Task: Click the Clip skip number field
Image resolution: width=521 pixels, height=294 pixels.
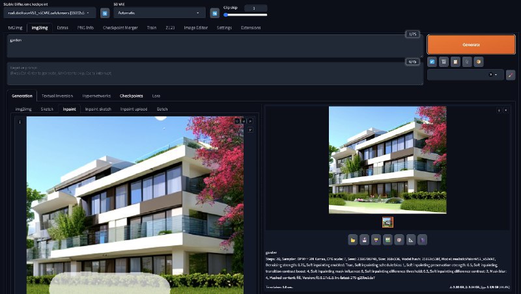Action: [x=255, y=8]
